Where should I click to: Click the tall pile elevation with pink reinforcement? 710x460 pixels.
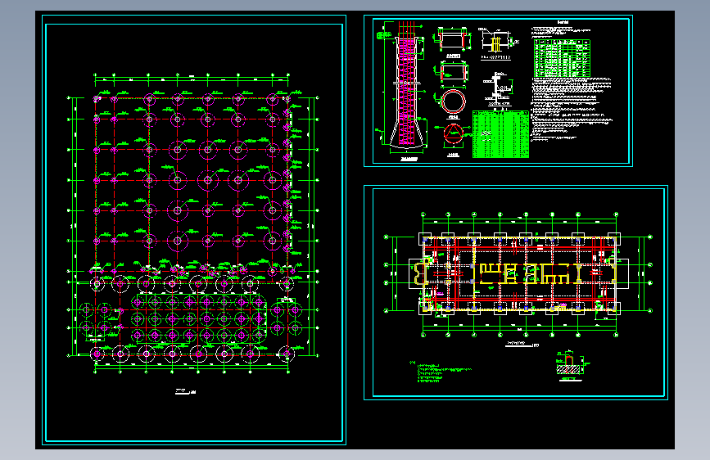(x=408, y=86)
